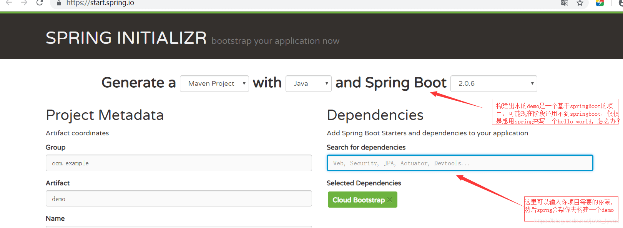Screen dimensions: 623x228
Task: Focus the Search for dependencies field
Action: [x=460, y=163]
